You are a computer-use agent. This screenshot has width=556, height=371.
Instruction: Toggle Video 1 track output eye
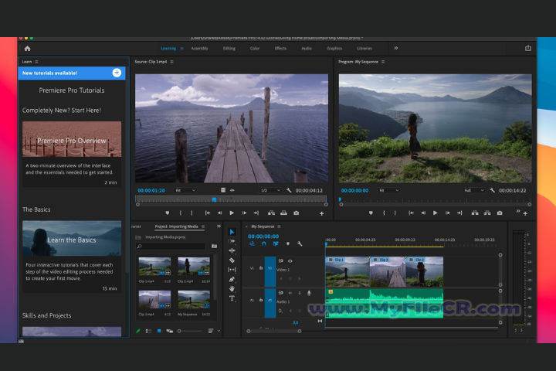coord(290,261)
